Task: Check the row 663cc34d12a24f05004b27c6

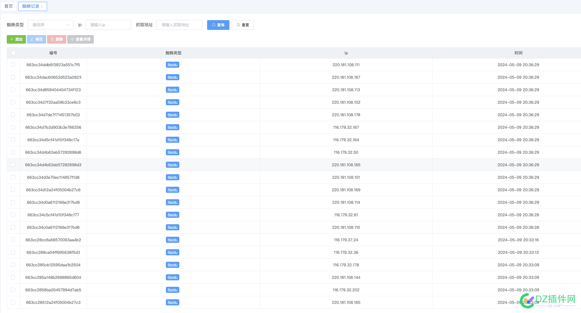Action: [13, 190]
